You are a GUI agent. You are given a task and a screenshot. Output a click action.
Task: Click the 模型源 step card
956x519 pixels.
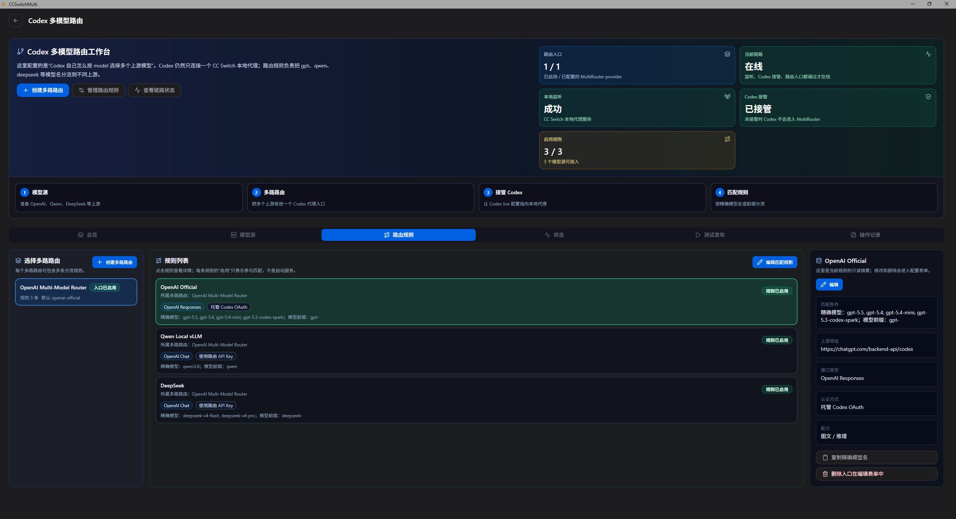tap(129, 198)
